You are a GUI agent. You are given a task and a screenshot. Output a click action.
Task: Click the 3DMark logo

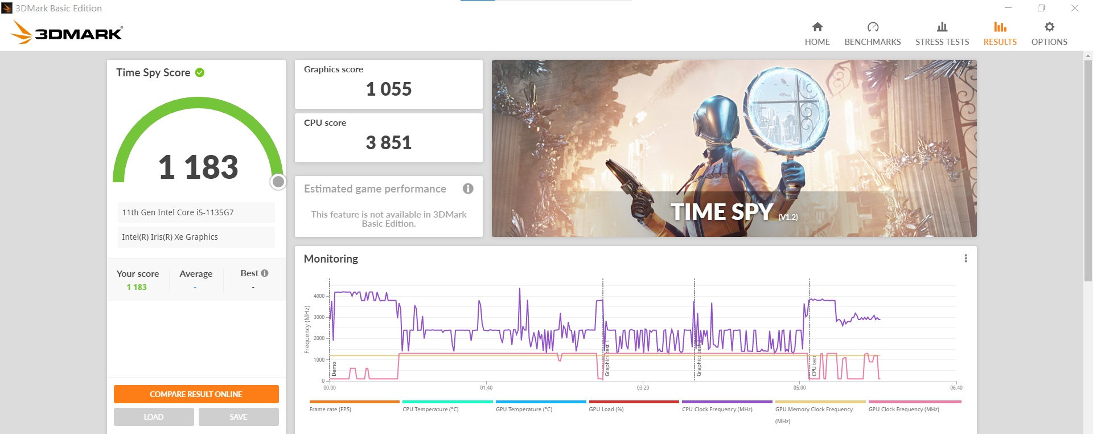(67, 32)
